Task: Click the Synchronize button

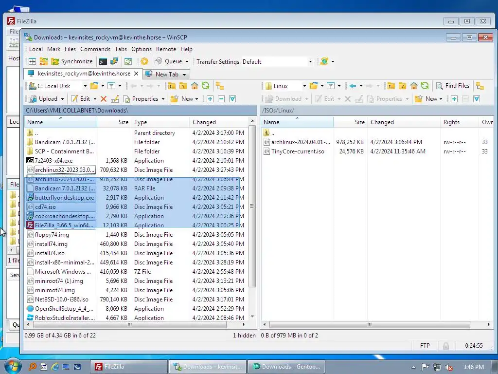Action: 73,61
